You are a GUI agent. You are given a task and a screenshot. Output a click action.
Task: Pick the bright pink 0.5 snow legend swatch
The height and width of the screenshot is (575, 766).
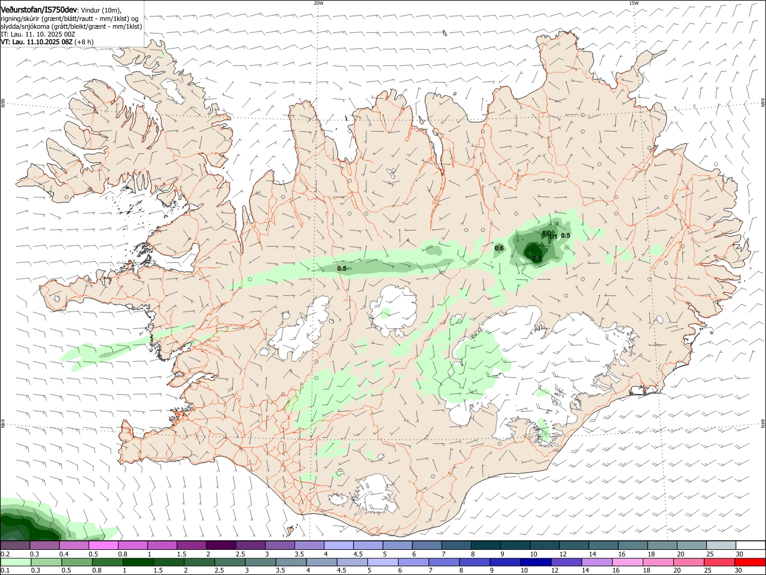tap(104, 545)
